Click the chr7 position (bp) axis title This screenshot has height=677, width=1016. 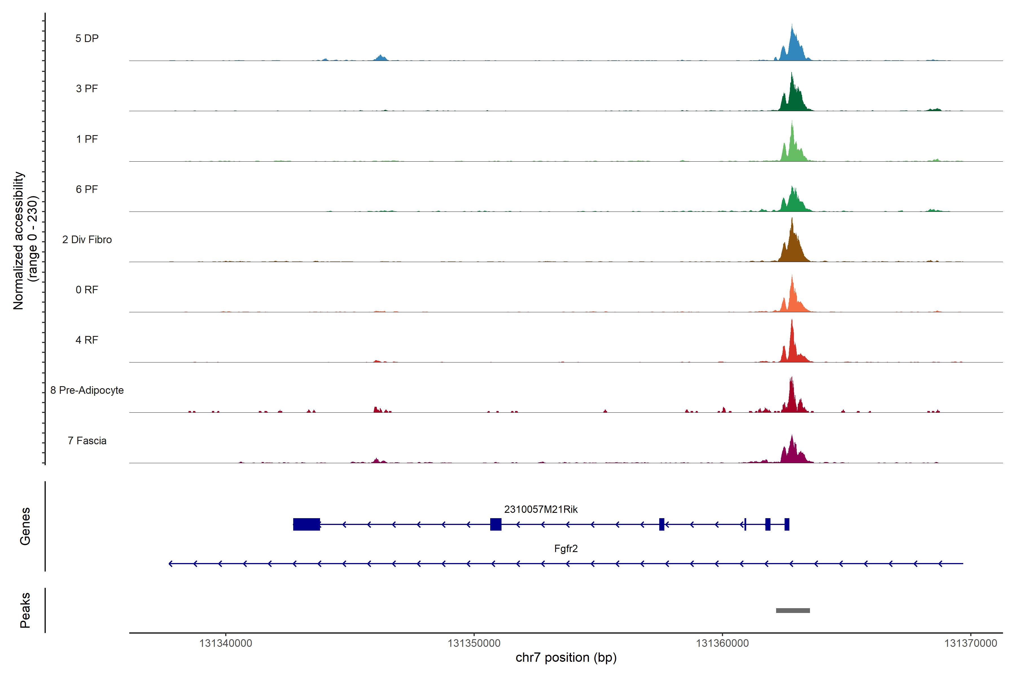(566, 658)
